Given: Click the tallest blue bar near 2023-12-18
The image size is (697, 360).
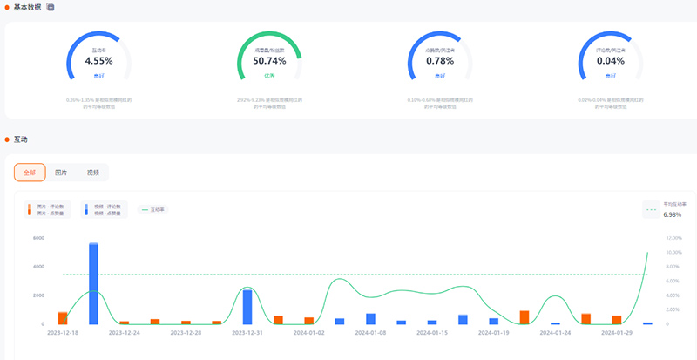Looking at the screenshot, I should coord(93,283).
